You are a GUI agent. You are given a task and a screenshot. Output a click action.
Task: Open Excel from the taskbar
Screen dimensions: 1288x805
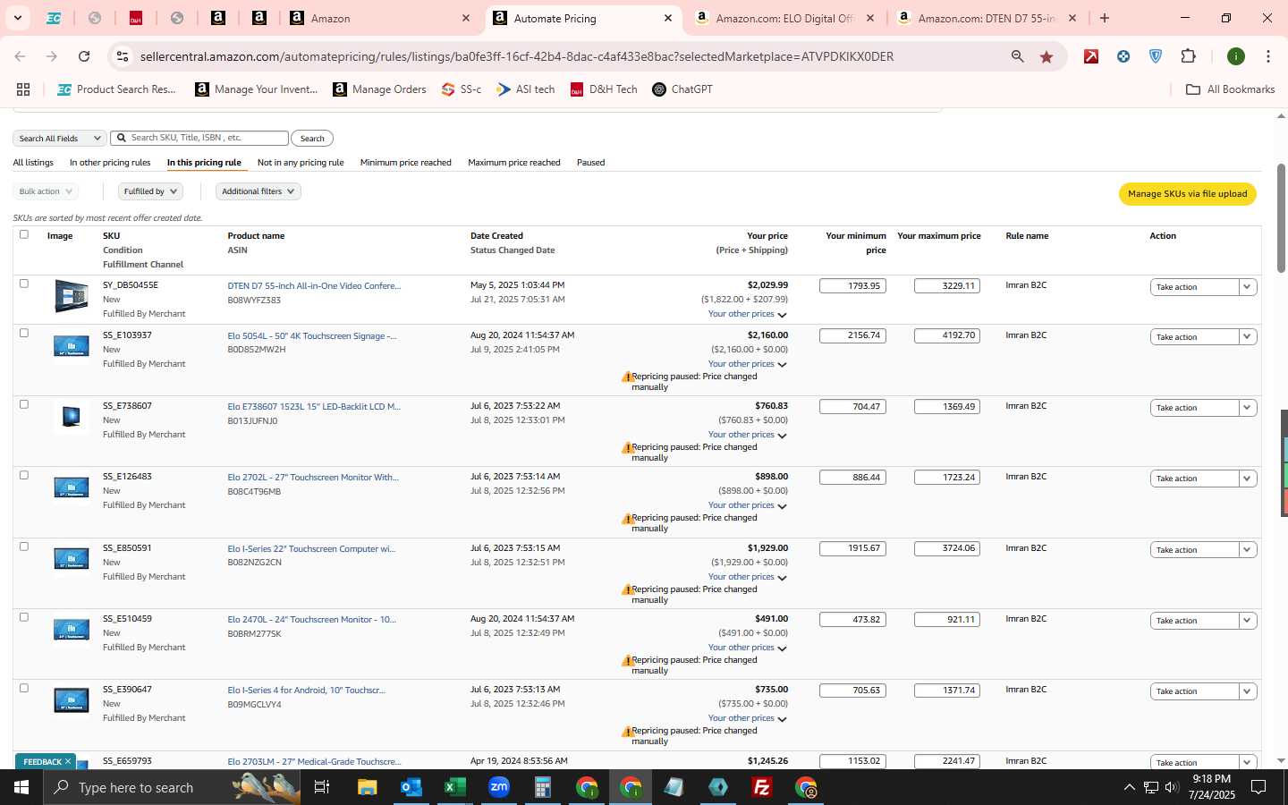(454, 787)
